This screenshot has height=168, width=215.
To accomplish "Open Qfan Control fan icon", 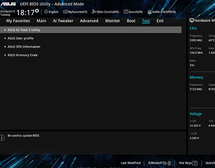I will click(94, 11).
